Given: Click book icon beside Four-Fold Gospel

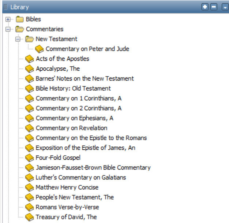Looking at the screenshot, I should pos(30,157).
